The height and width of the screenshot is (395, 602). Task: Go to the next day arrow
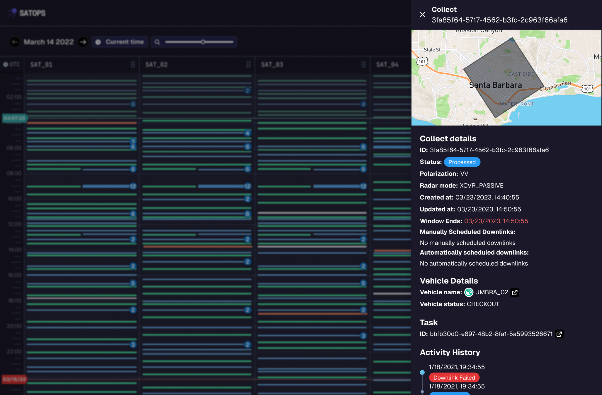tap(83, 42)
